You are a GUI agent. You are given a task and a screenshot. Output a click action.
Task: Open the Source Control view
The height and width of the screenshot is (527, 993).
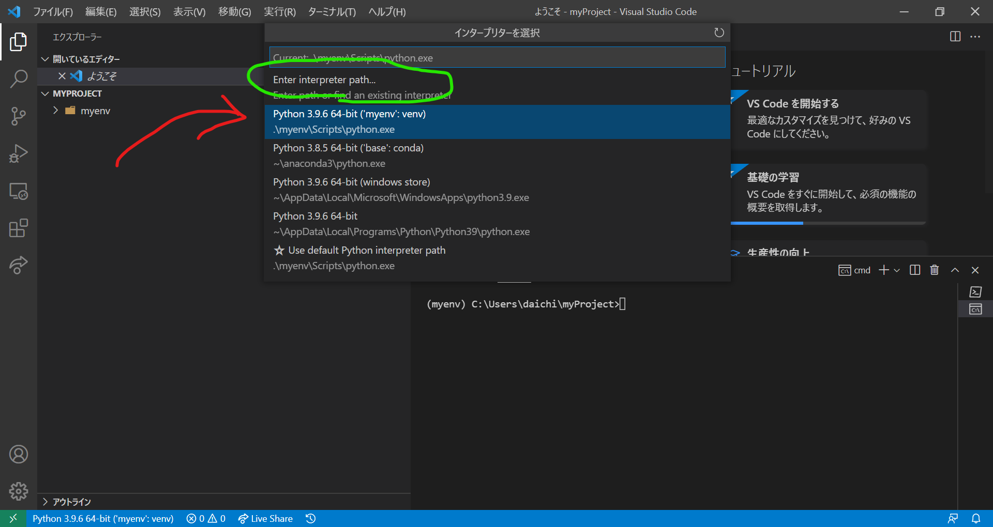point(19,116)
